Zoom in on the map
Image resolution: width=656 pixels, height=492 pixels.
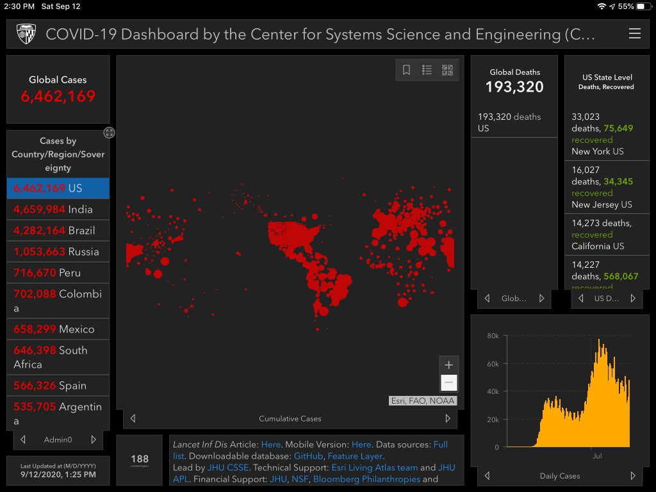click(x=448, y=365)
